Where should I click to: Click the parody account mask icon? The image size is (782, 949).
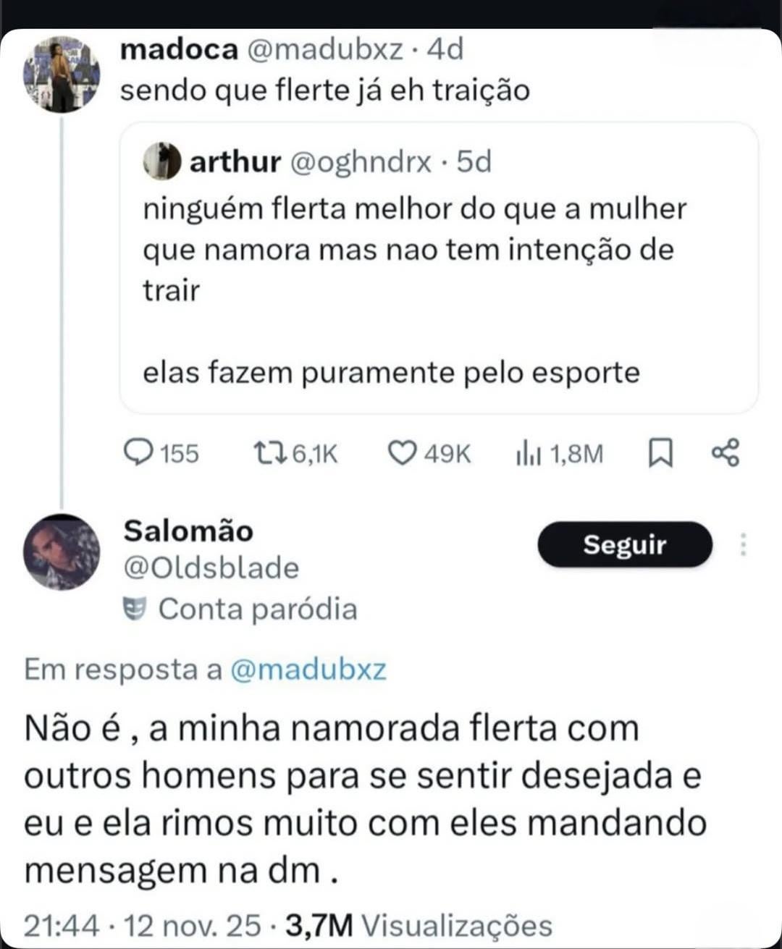pos(135,609)
